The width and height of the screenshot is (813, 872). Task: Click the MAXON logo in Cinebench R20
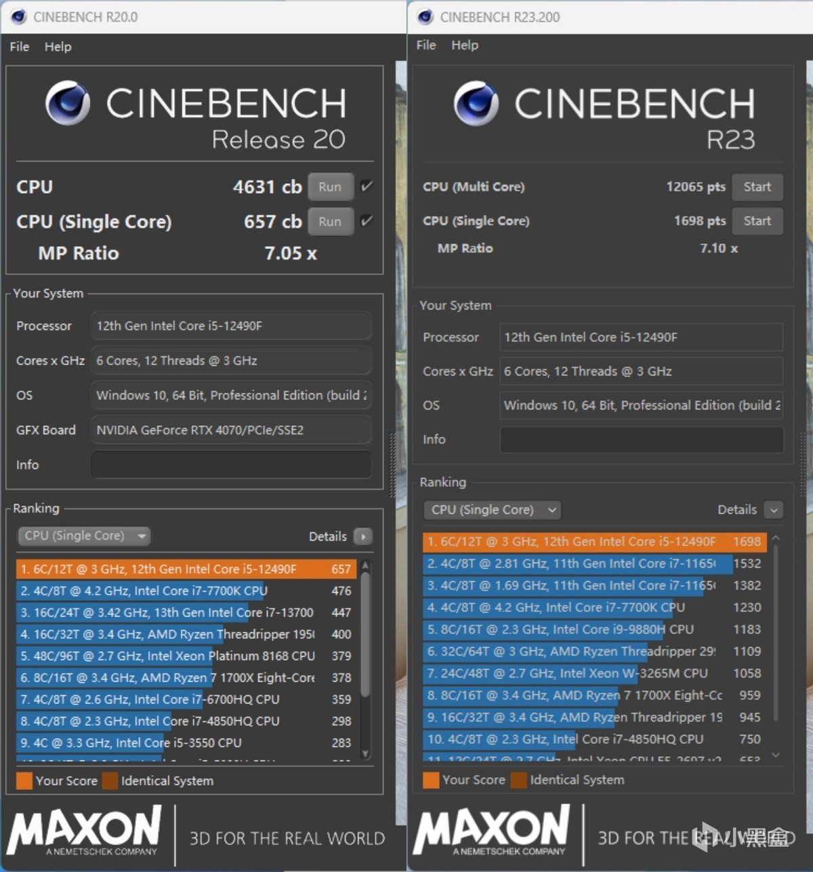[84, 831]
